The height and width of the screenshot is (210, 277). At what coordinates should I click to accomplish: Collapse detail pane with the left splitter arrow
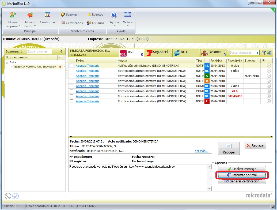coord(71,137)
